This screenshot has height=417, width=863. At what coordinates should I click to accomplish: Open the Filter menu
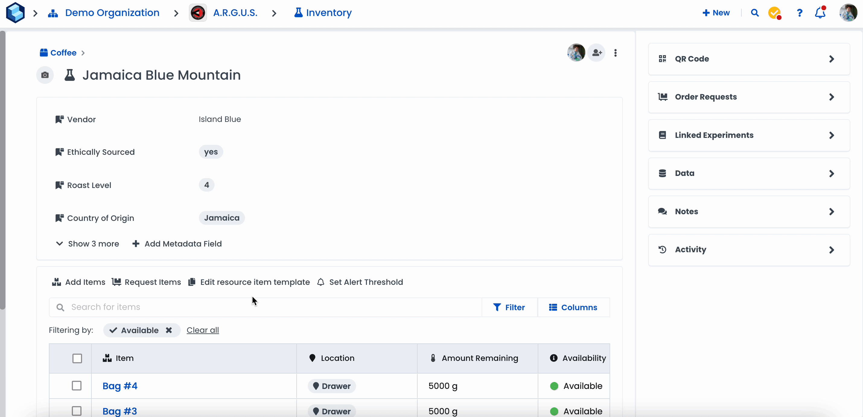pyautogui.click(x=509, y=307)
